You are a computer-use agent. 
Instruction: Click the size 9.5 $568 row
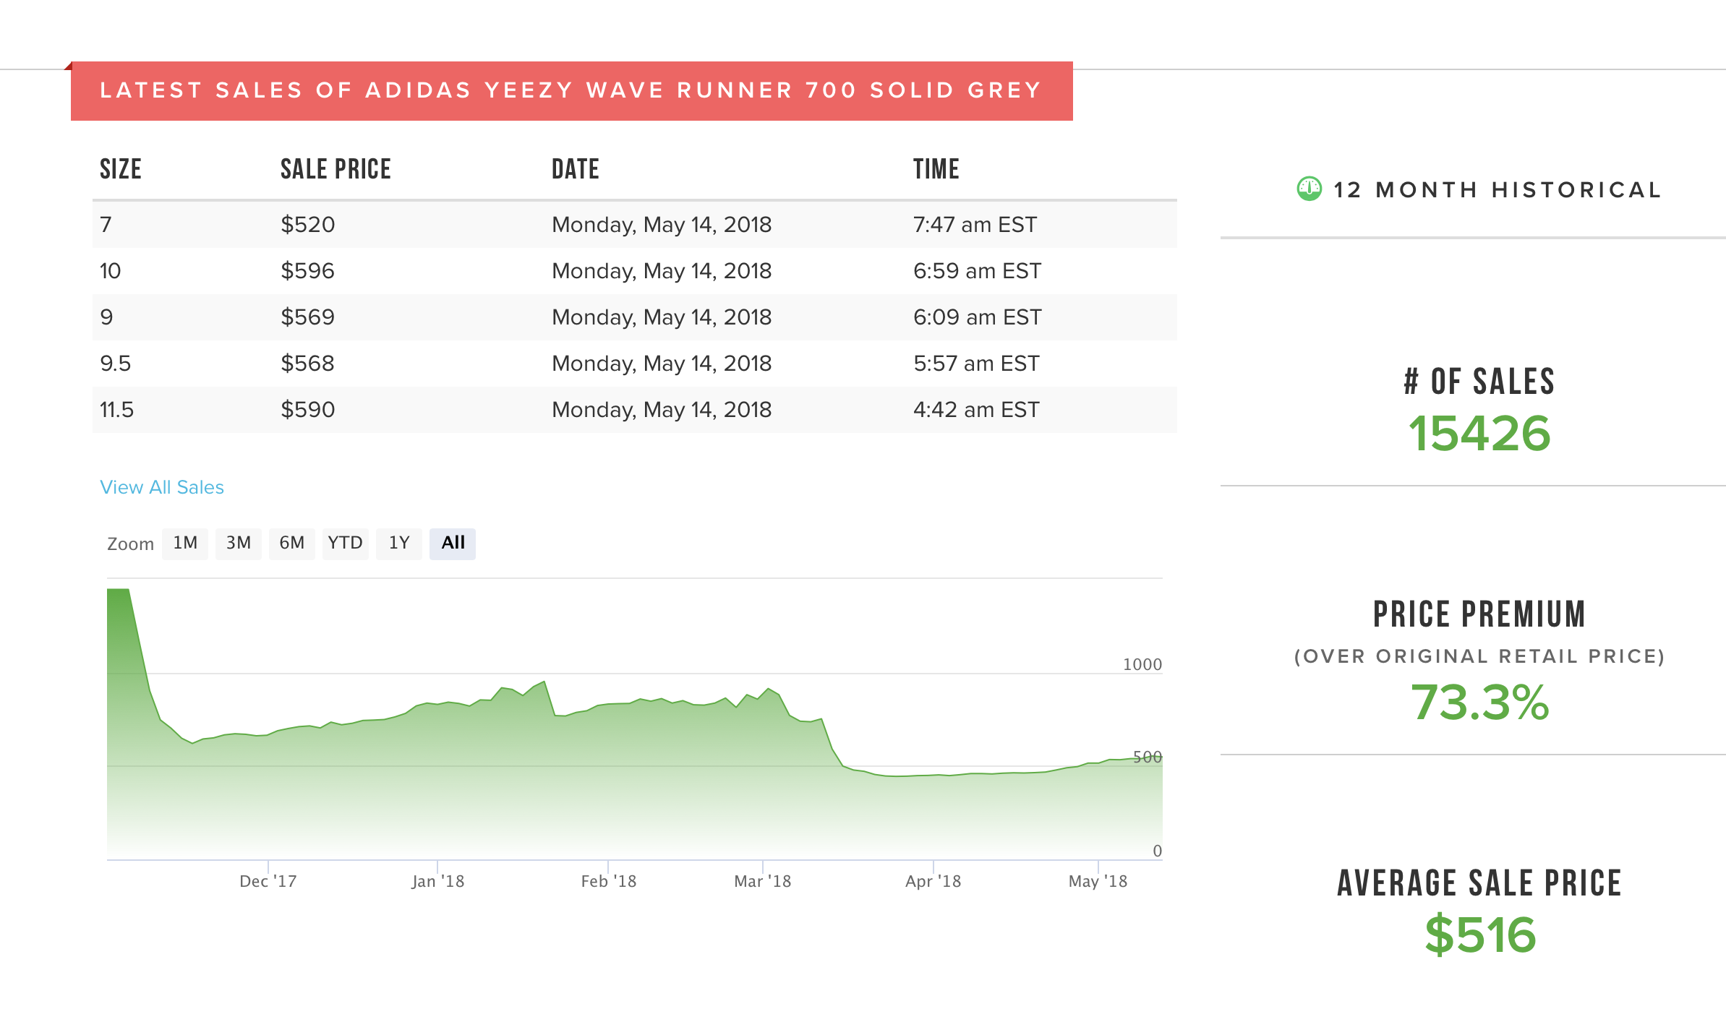click(633, 364)
